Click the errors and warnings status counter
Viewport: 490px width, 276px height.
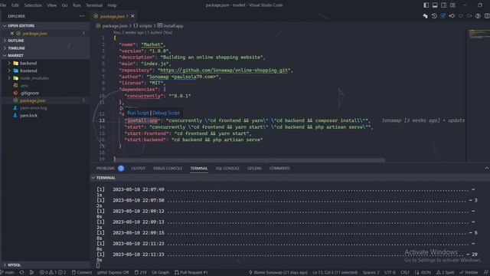pos(53,273)
